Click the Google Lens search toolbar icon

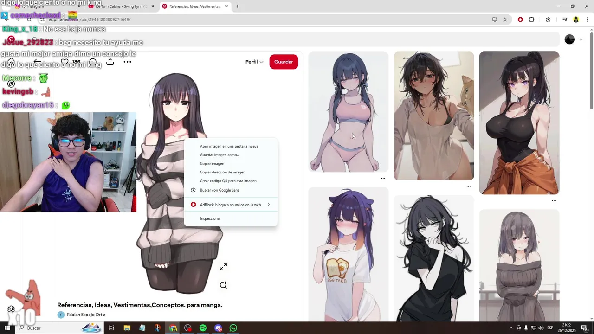click(x=548, y=19)
